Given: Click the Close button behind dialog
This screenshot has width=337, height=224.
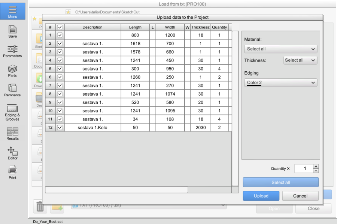Looking at the screenshot, I should click(313, 209).
